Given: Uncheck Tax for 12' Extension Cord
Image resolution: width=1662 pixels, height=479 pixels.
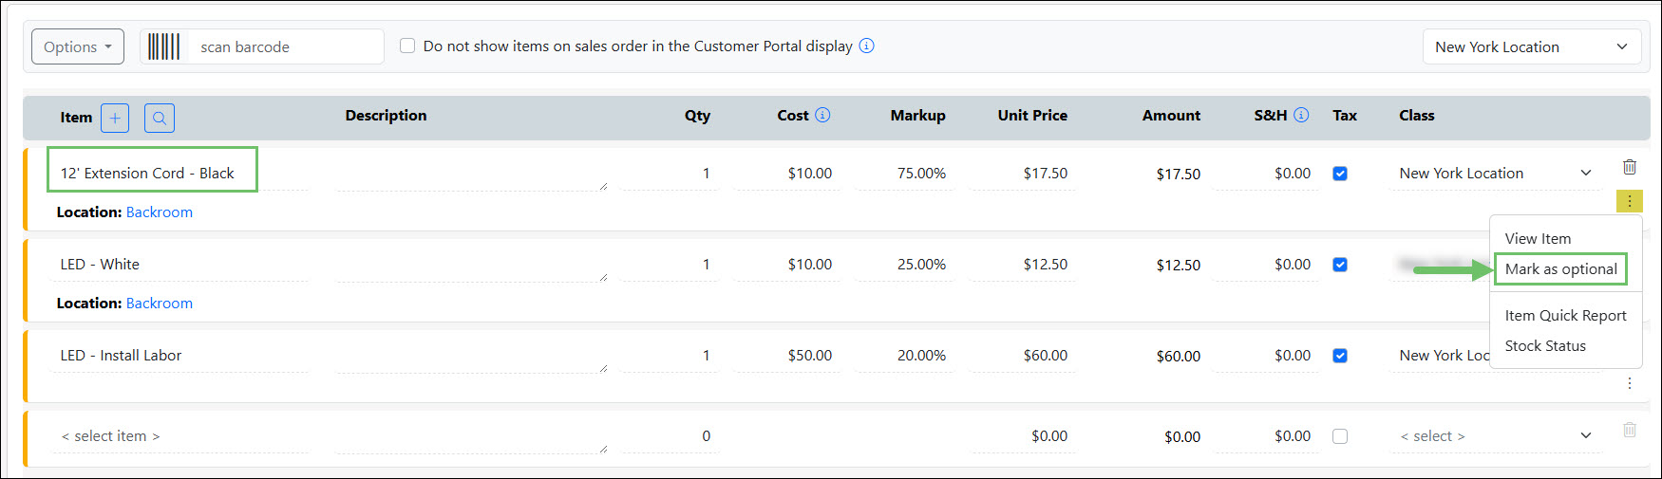Looking at the screenshot, I should tap(1340, 174).
